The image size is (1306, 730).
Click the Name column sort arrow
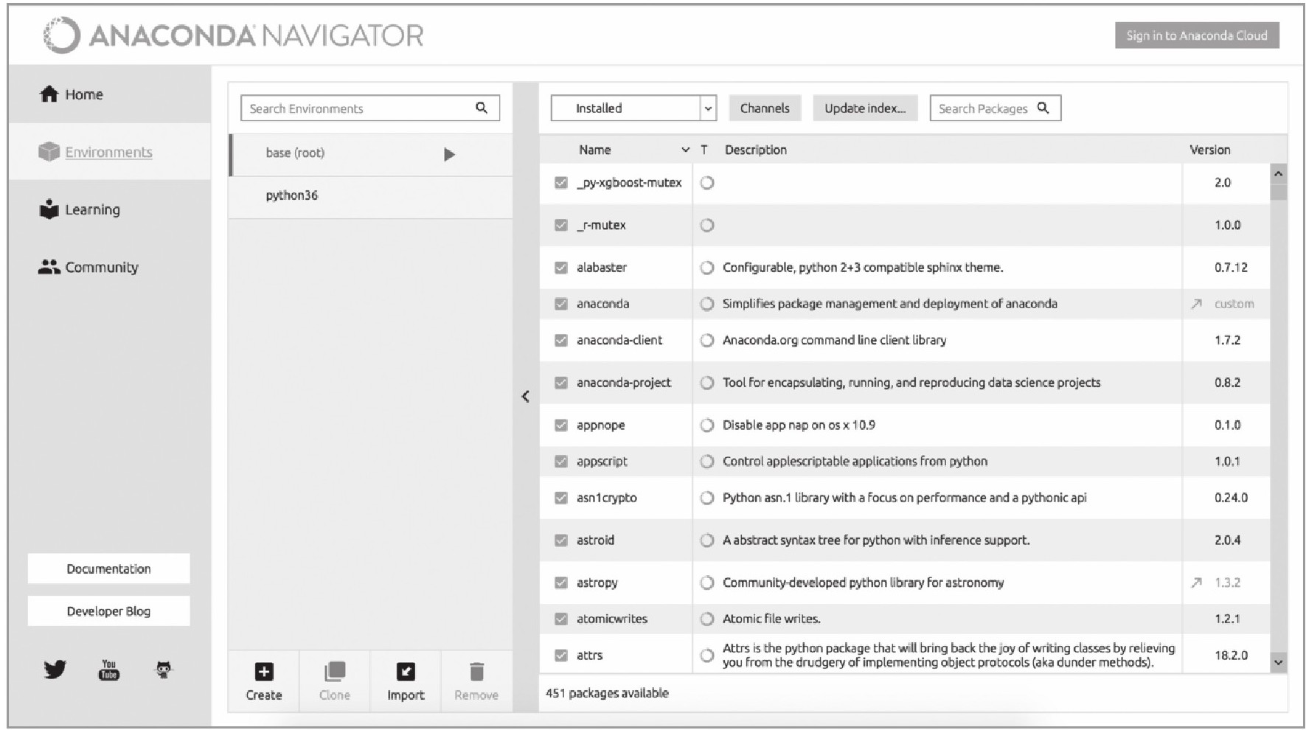[685, 150]
